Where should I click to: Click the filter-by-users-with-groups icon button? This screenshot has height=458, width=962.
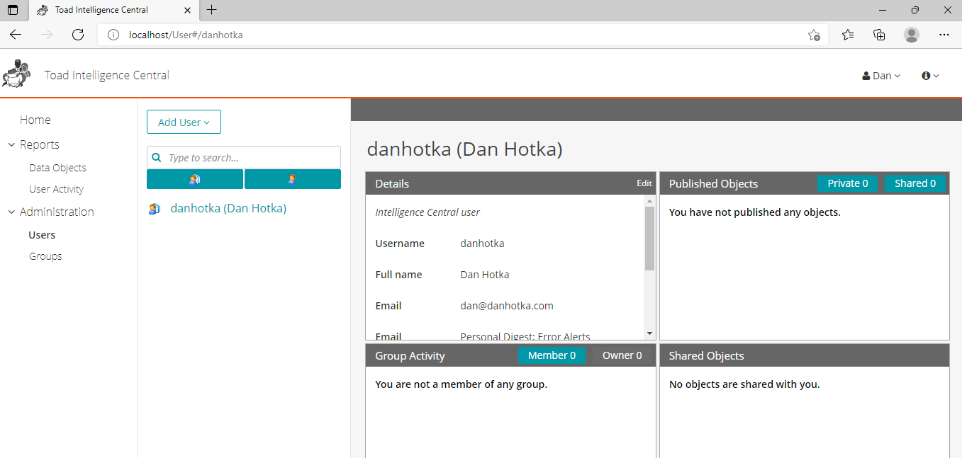point(195,179)
